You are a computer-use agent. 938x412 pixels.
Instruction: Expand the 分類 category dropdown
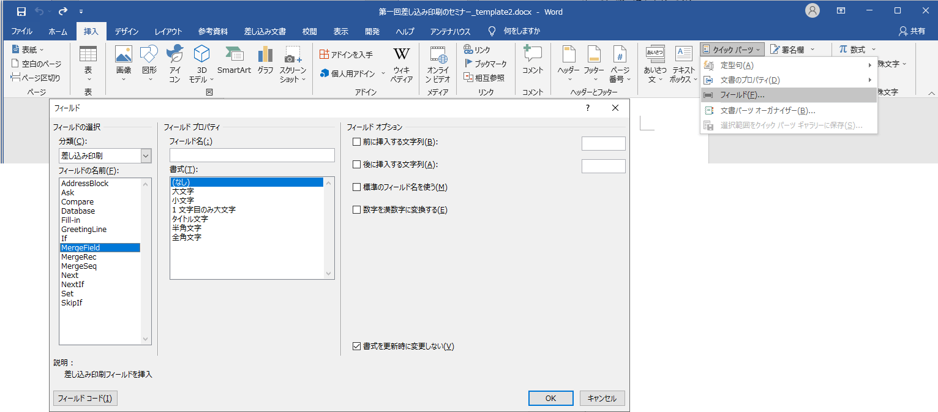click(146, 156)
